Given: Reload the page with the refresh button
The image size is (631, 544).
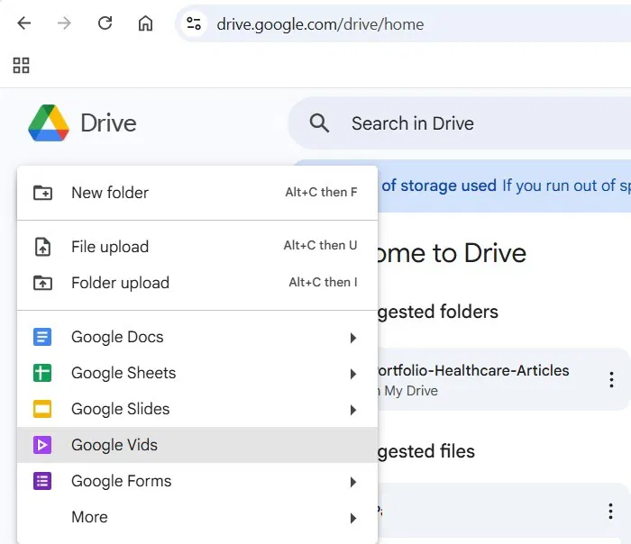Looking at the screenshot, I should click(105, 23).
